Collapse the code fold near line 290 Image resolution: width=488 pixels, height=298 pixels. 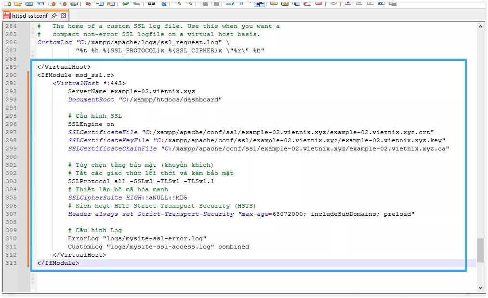[x=32, y=74]
